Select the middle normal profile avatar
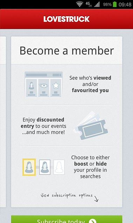The height and width of the screenshot is (223, 133). point(45,167)
